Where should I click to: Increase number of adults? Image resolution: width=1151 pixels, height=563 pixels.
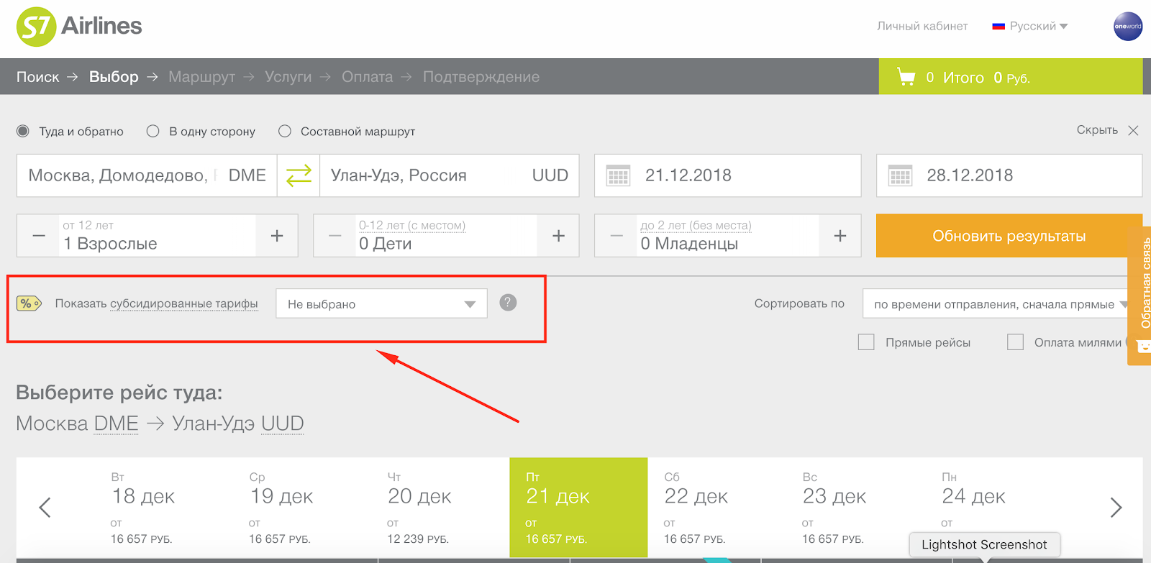point(277,236)
